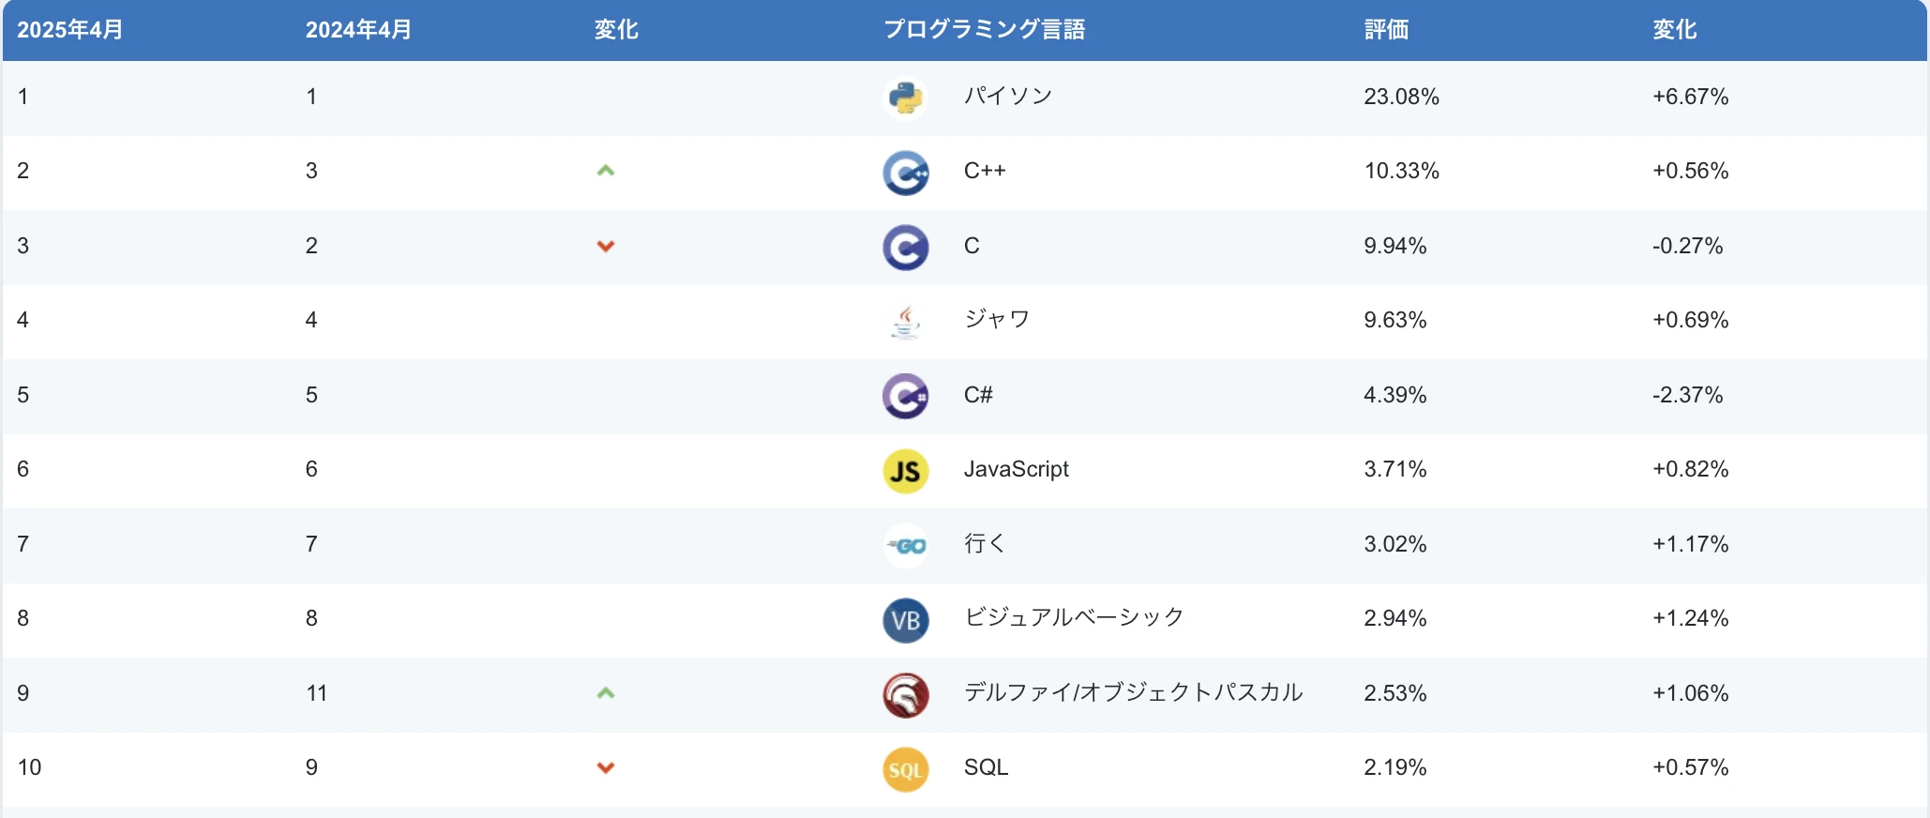The image size is (1930, 818).
Task: Click the C language logo icon
Action: [906, 248]
